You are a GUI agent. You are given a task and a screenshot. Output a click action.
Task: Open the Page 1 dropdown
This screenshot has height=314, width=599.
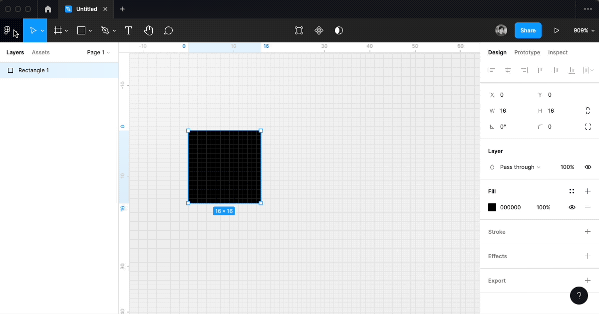98,52
